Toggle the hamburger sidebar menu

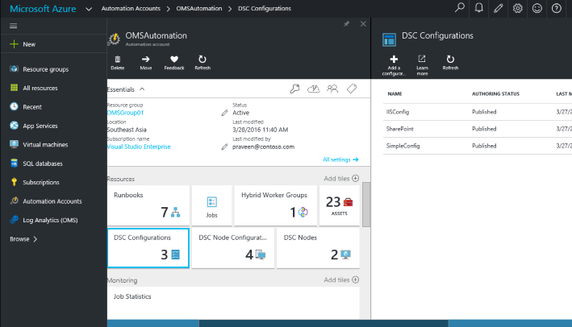(14, 26)
